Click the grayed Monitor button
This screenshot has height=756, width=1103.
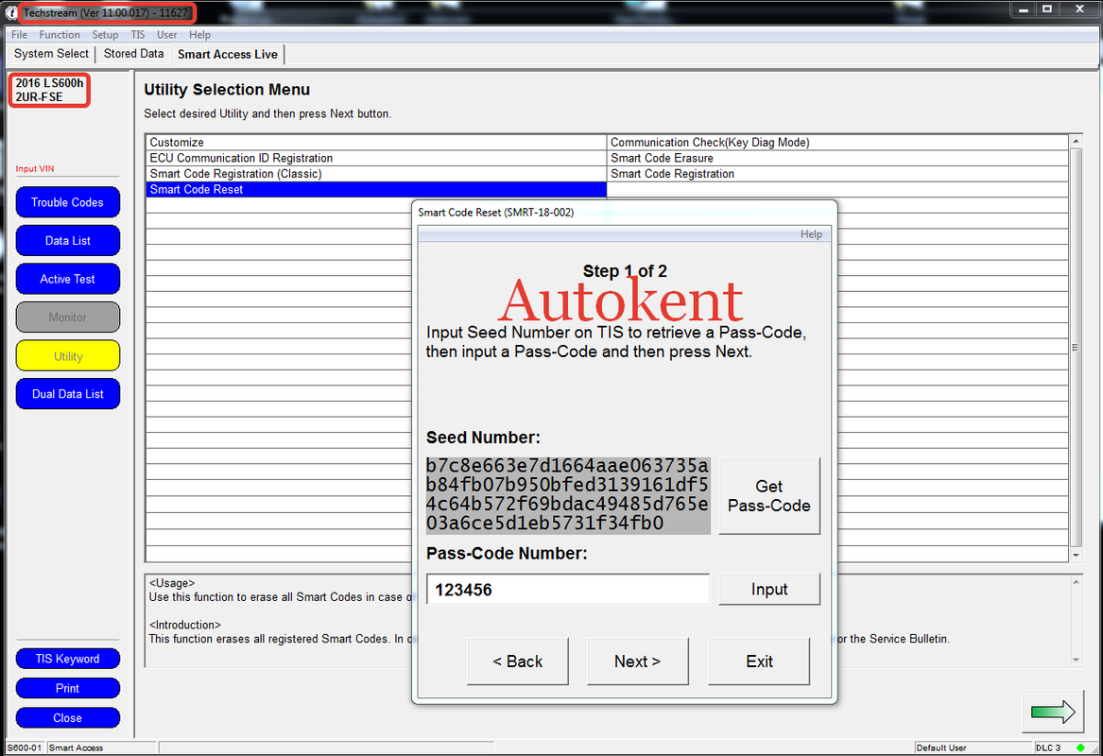click(x=67, y=318)
